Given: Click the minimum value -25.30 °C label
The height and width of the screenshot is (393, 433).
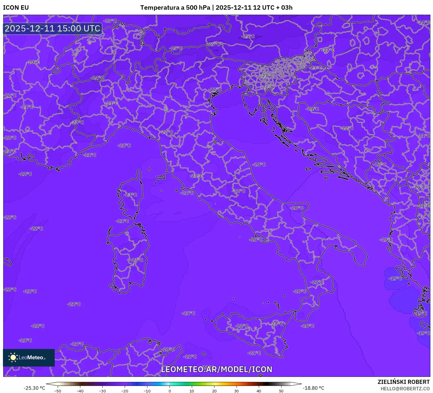Looking at the screenshot, I should tap(34, 388).
